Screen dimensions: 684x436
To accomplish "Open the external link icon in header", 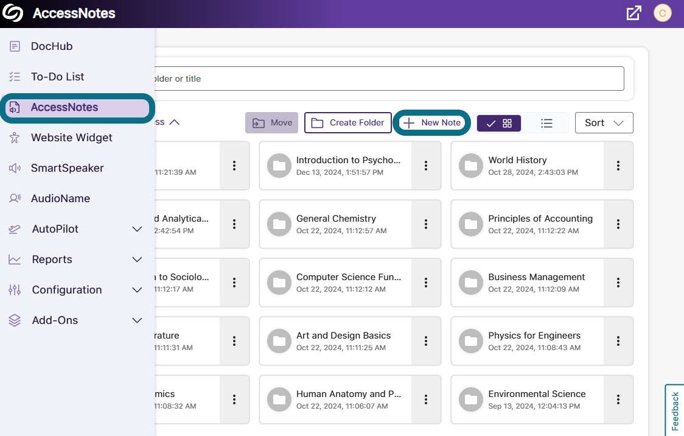I will (633, 13).
